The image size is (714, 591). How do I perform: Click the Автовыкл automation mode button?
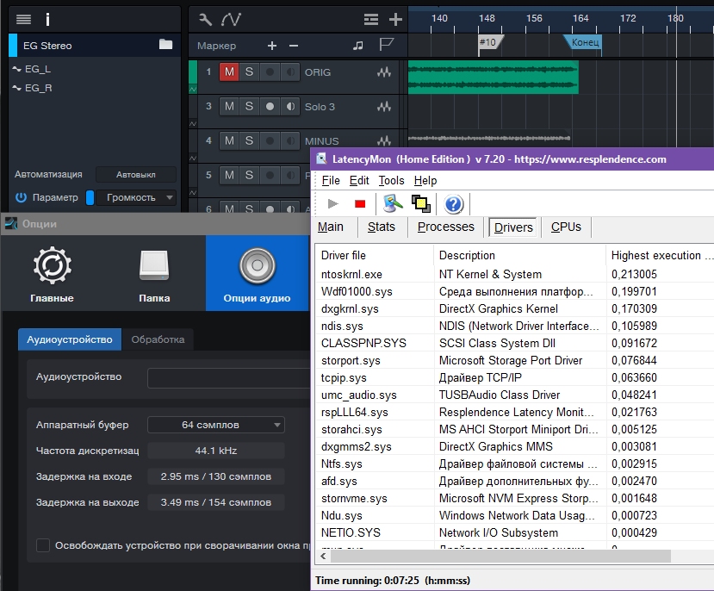[x=135, y=174]
